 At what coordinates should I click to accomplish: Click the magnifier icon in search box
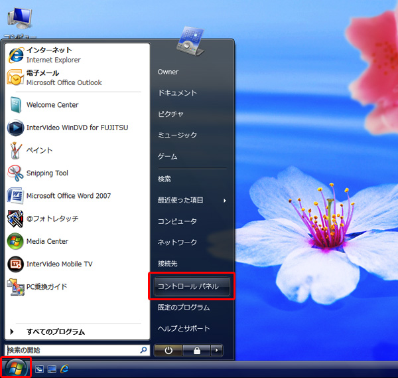click(x=143, y=350)
